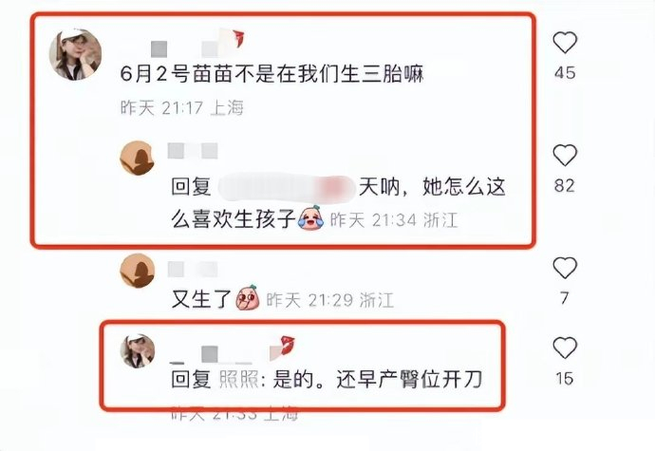Tap the silhouette avatar beside 又生了 comment
Viewport: 655px width, 451px height.
click(x=137, y=271)
